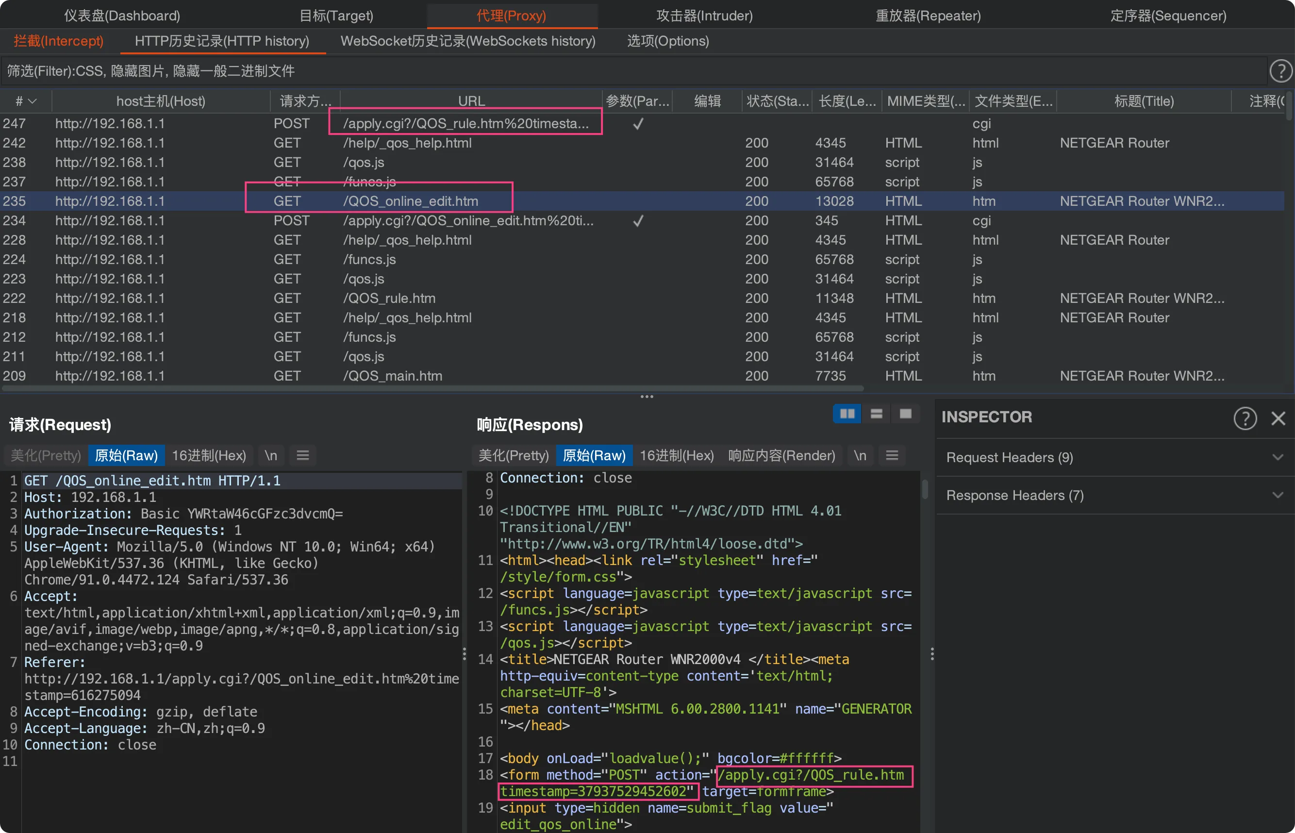Click the splitter dots between request and response
The image size is (1295, 833).
465,654
